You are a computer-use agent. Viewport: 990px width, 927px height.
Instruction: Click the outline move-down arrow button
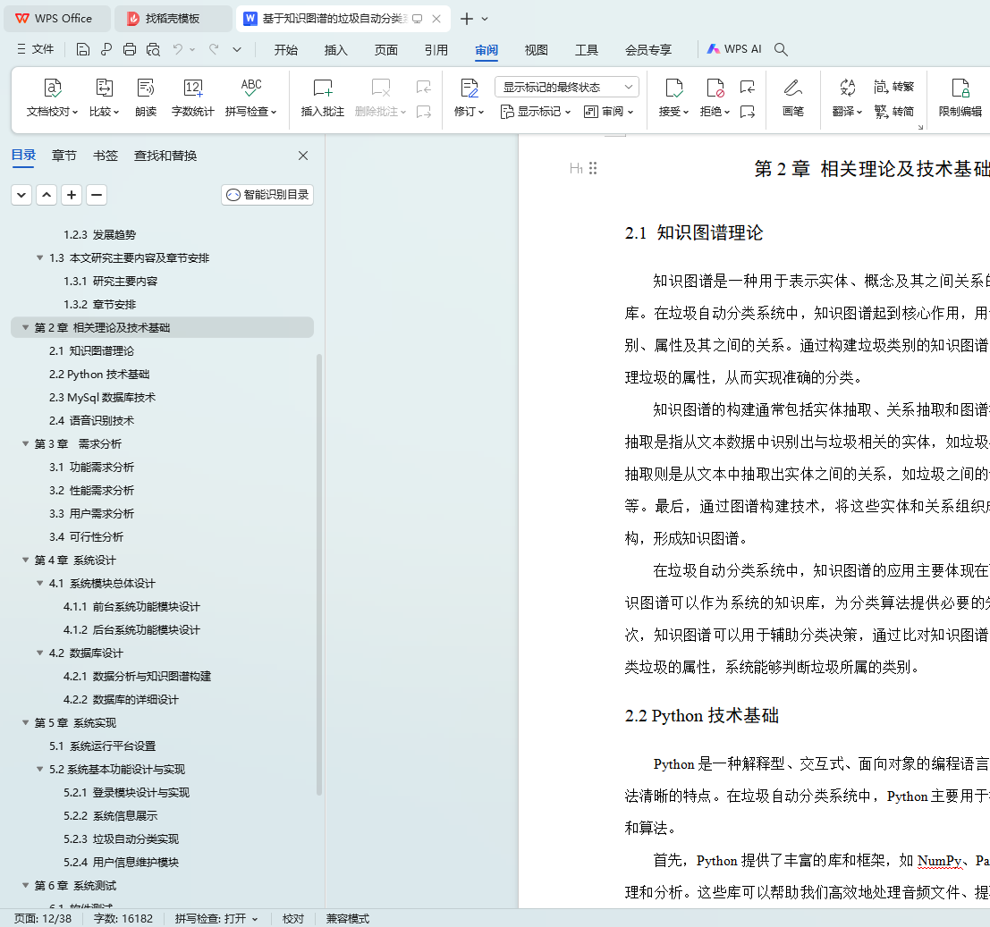click(21, 195)
